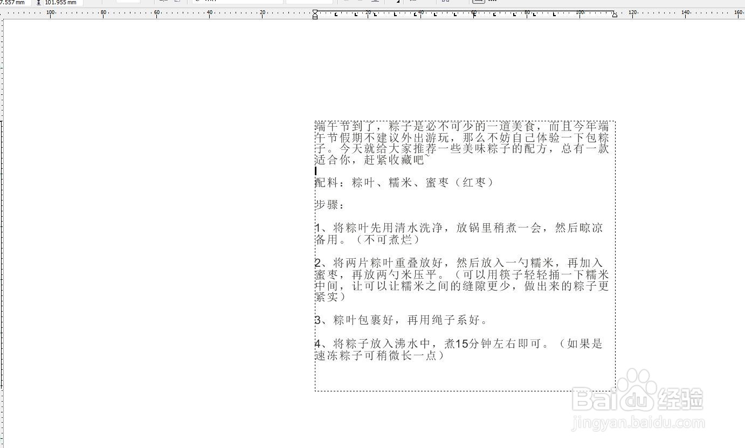745x448 pixels.
Task: Click the line starting 4、将粽子放入沸水中
Action: pyautogui.click(x=459, y=343)
